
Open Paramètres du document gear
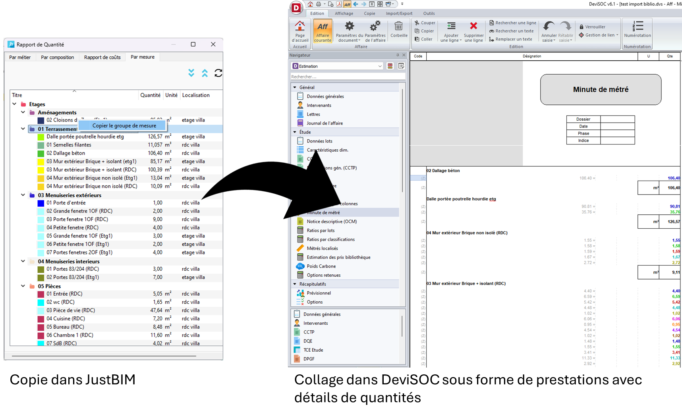coord(350,26)
